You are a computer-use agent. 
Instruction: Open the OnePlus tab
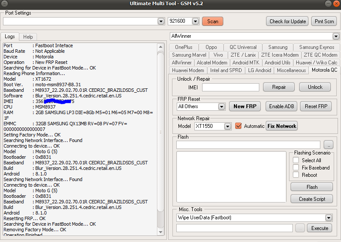[x=184, y=47]
